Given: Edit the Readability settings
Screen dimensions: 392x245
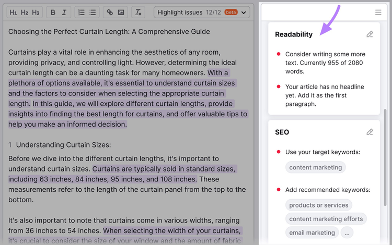Looking at the screenshot, I should [x=370, y=34].
